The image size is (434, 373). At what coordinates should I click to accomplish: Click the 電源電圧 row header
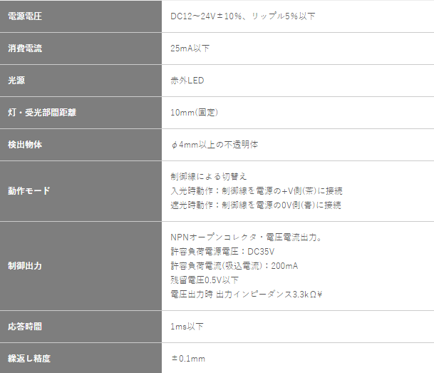[81, 16]
